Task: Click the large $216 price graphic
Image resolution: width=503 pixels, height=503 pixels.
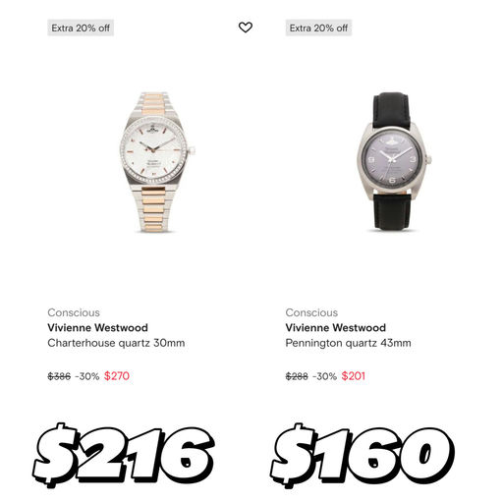Action: point(124,455)
